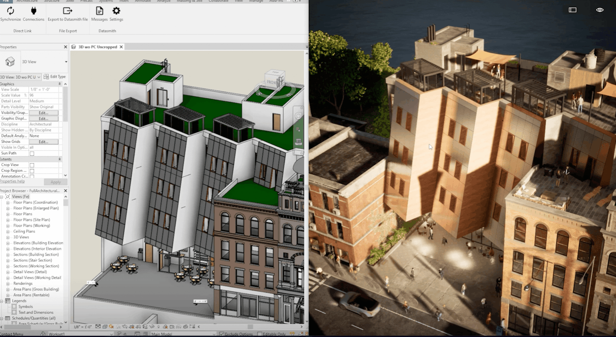Image resolution: width=616 pixels, height=337 pixels.
Task: Click Edit button for Visibility/Graphics
Action: (44, 113)
